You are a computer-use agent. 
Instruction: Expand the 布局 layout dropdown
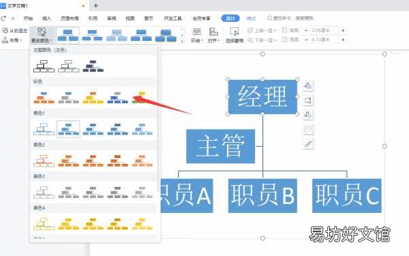12,40
